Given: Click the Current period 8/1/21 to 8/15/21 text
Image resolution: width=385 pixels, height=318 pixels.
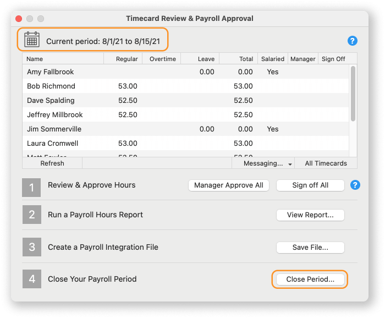Looking at the screenshot, I should click(103, 41).
